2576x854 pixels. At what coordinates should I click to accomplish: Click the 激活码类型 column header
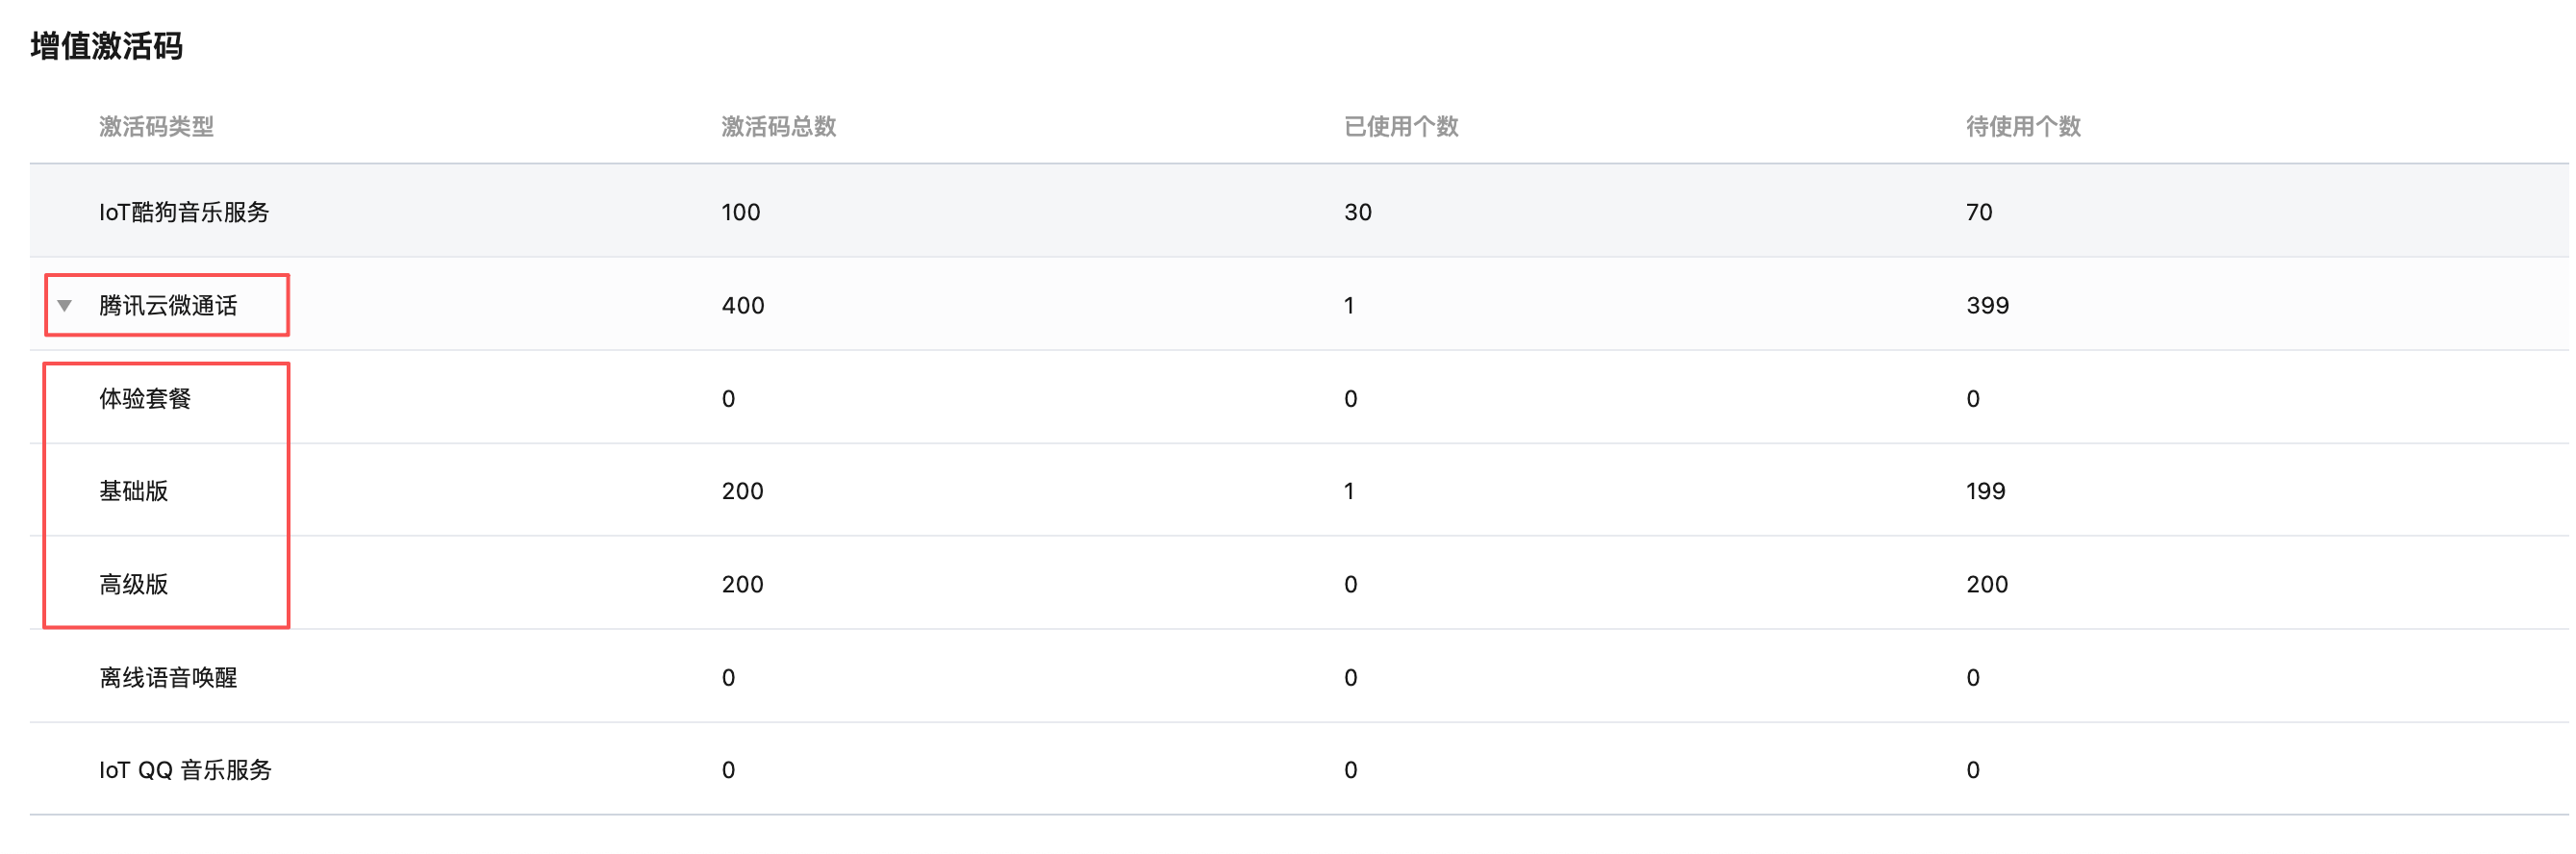click(156, 126)
